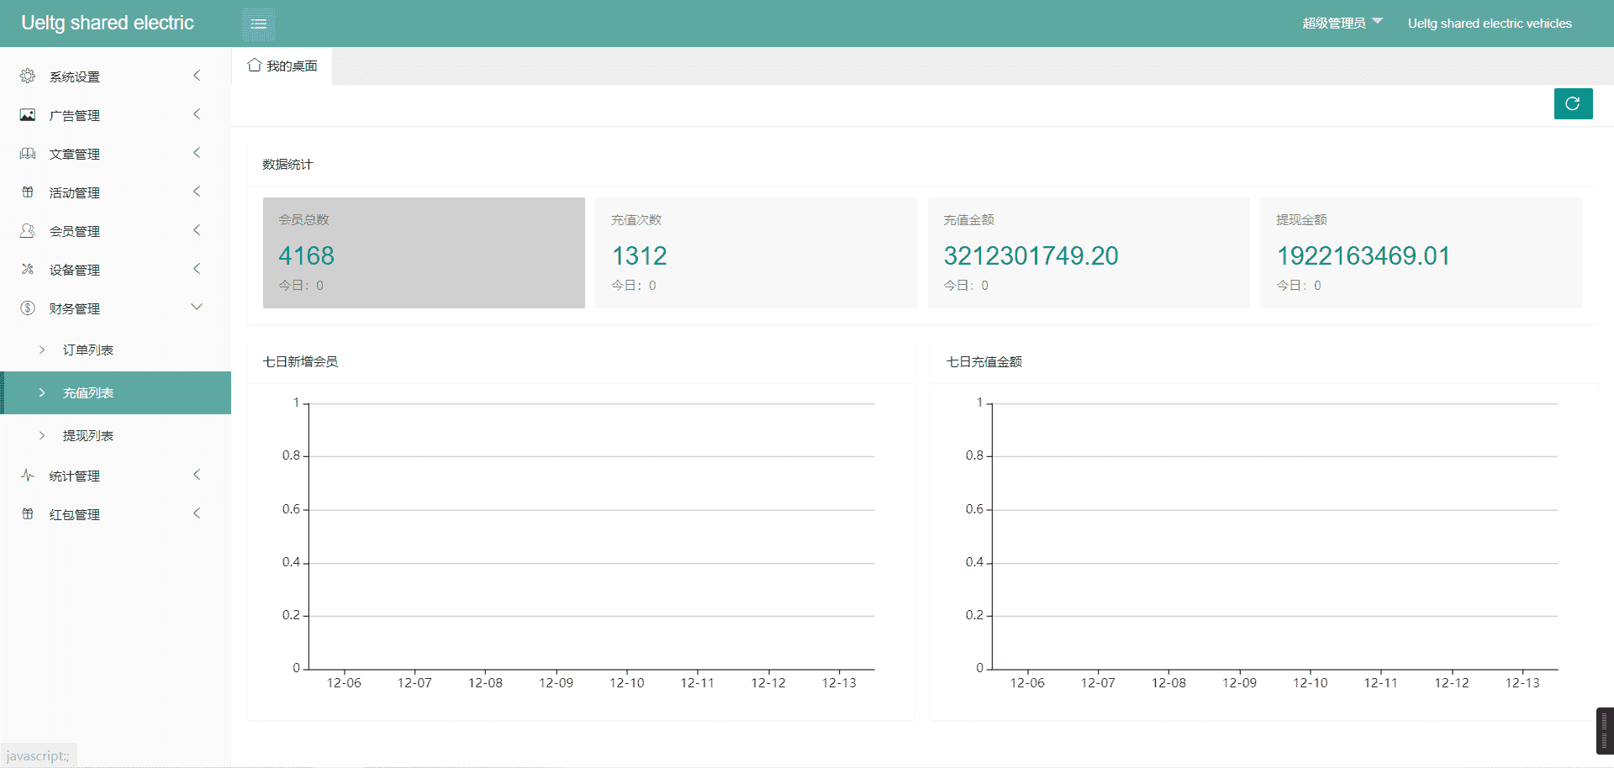Click the device management tools icon
The image size is (1614, 768).
(28, 270)
